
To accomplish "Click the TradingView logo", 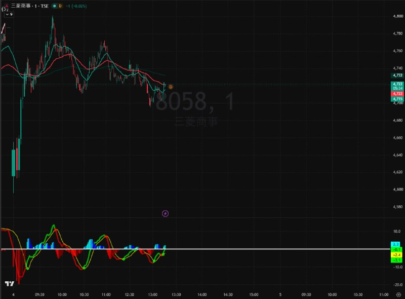I will click(9, 284).
